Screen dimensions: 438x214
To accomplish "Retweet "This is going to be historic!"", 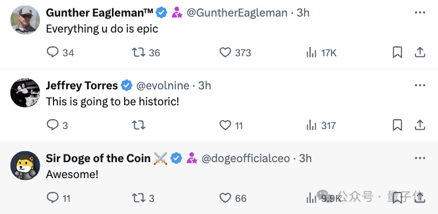I will (x=138, y=125).
